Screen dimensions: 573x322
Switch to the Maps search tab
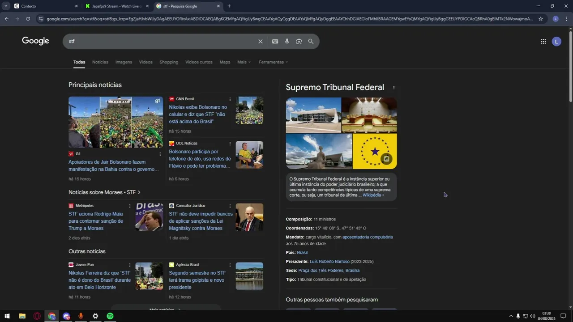[x=225, y=62]
